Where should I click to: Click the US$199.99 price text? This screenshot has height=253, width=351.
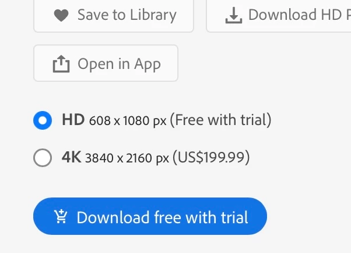click(211, 157)
